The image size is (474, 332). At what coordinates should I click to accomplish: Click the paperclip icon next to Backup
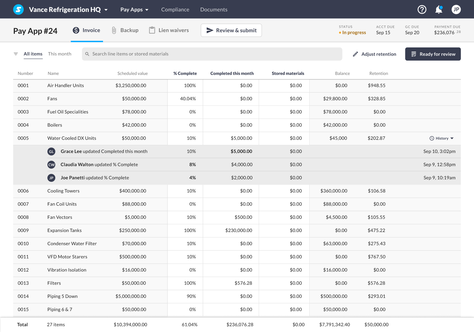(x=114, y=30)
